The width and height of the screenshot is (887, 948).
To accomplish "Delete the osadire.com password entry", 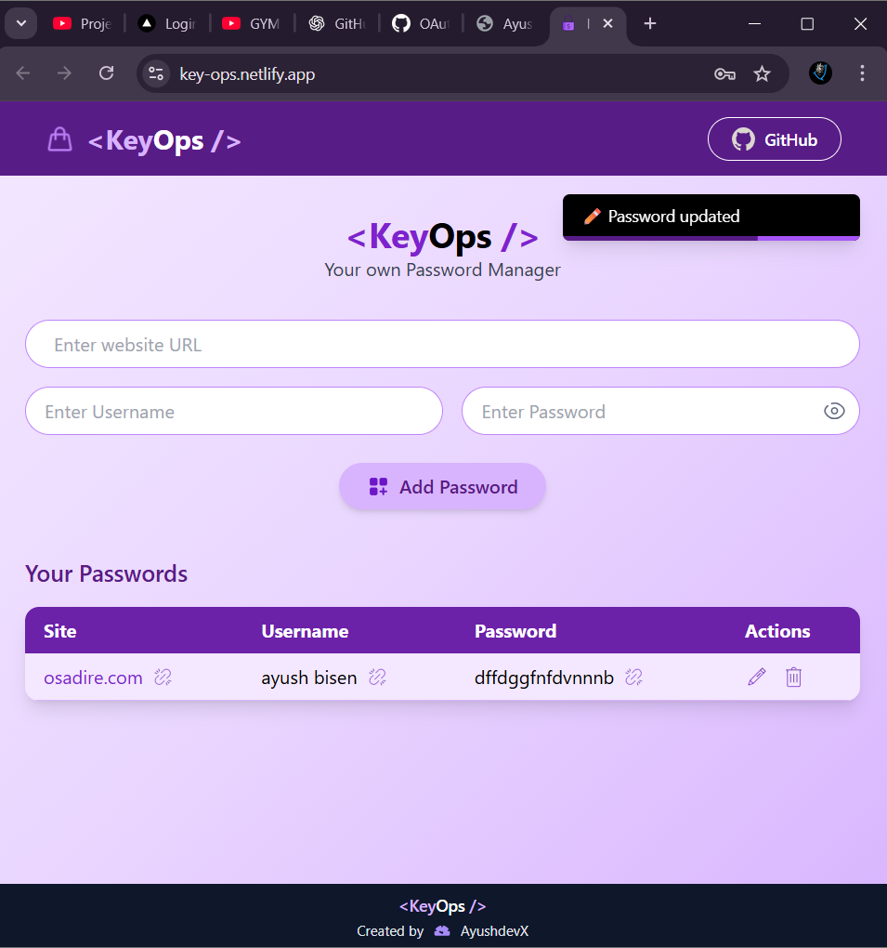I will (793, 678).
